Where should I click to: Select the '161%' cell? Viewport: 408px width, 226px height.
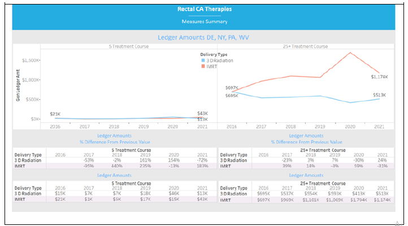(x=145, y=160)
